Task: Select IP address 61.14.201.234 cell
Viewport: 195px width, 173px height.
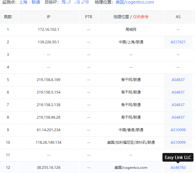Action: 48,130
